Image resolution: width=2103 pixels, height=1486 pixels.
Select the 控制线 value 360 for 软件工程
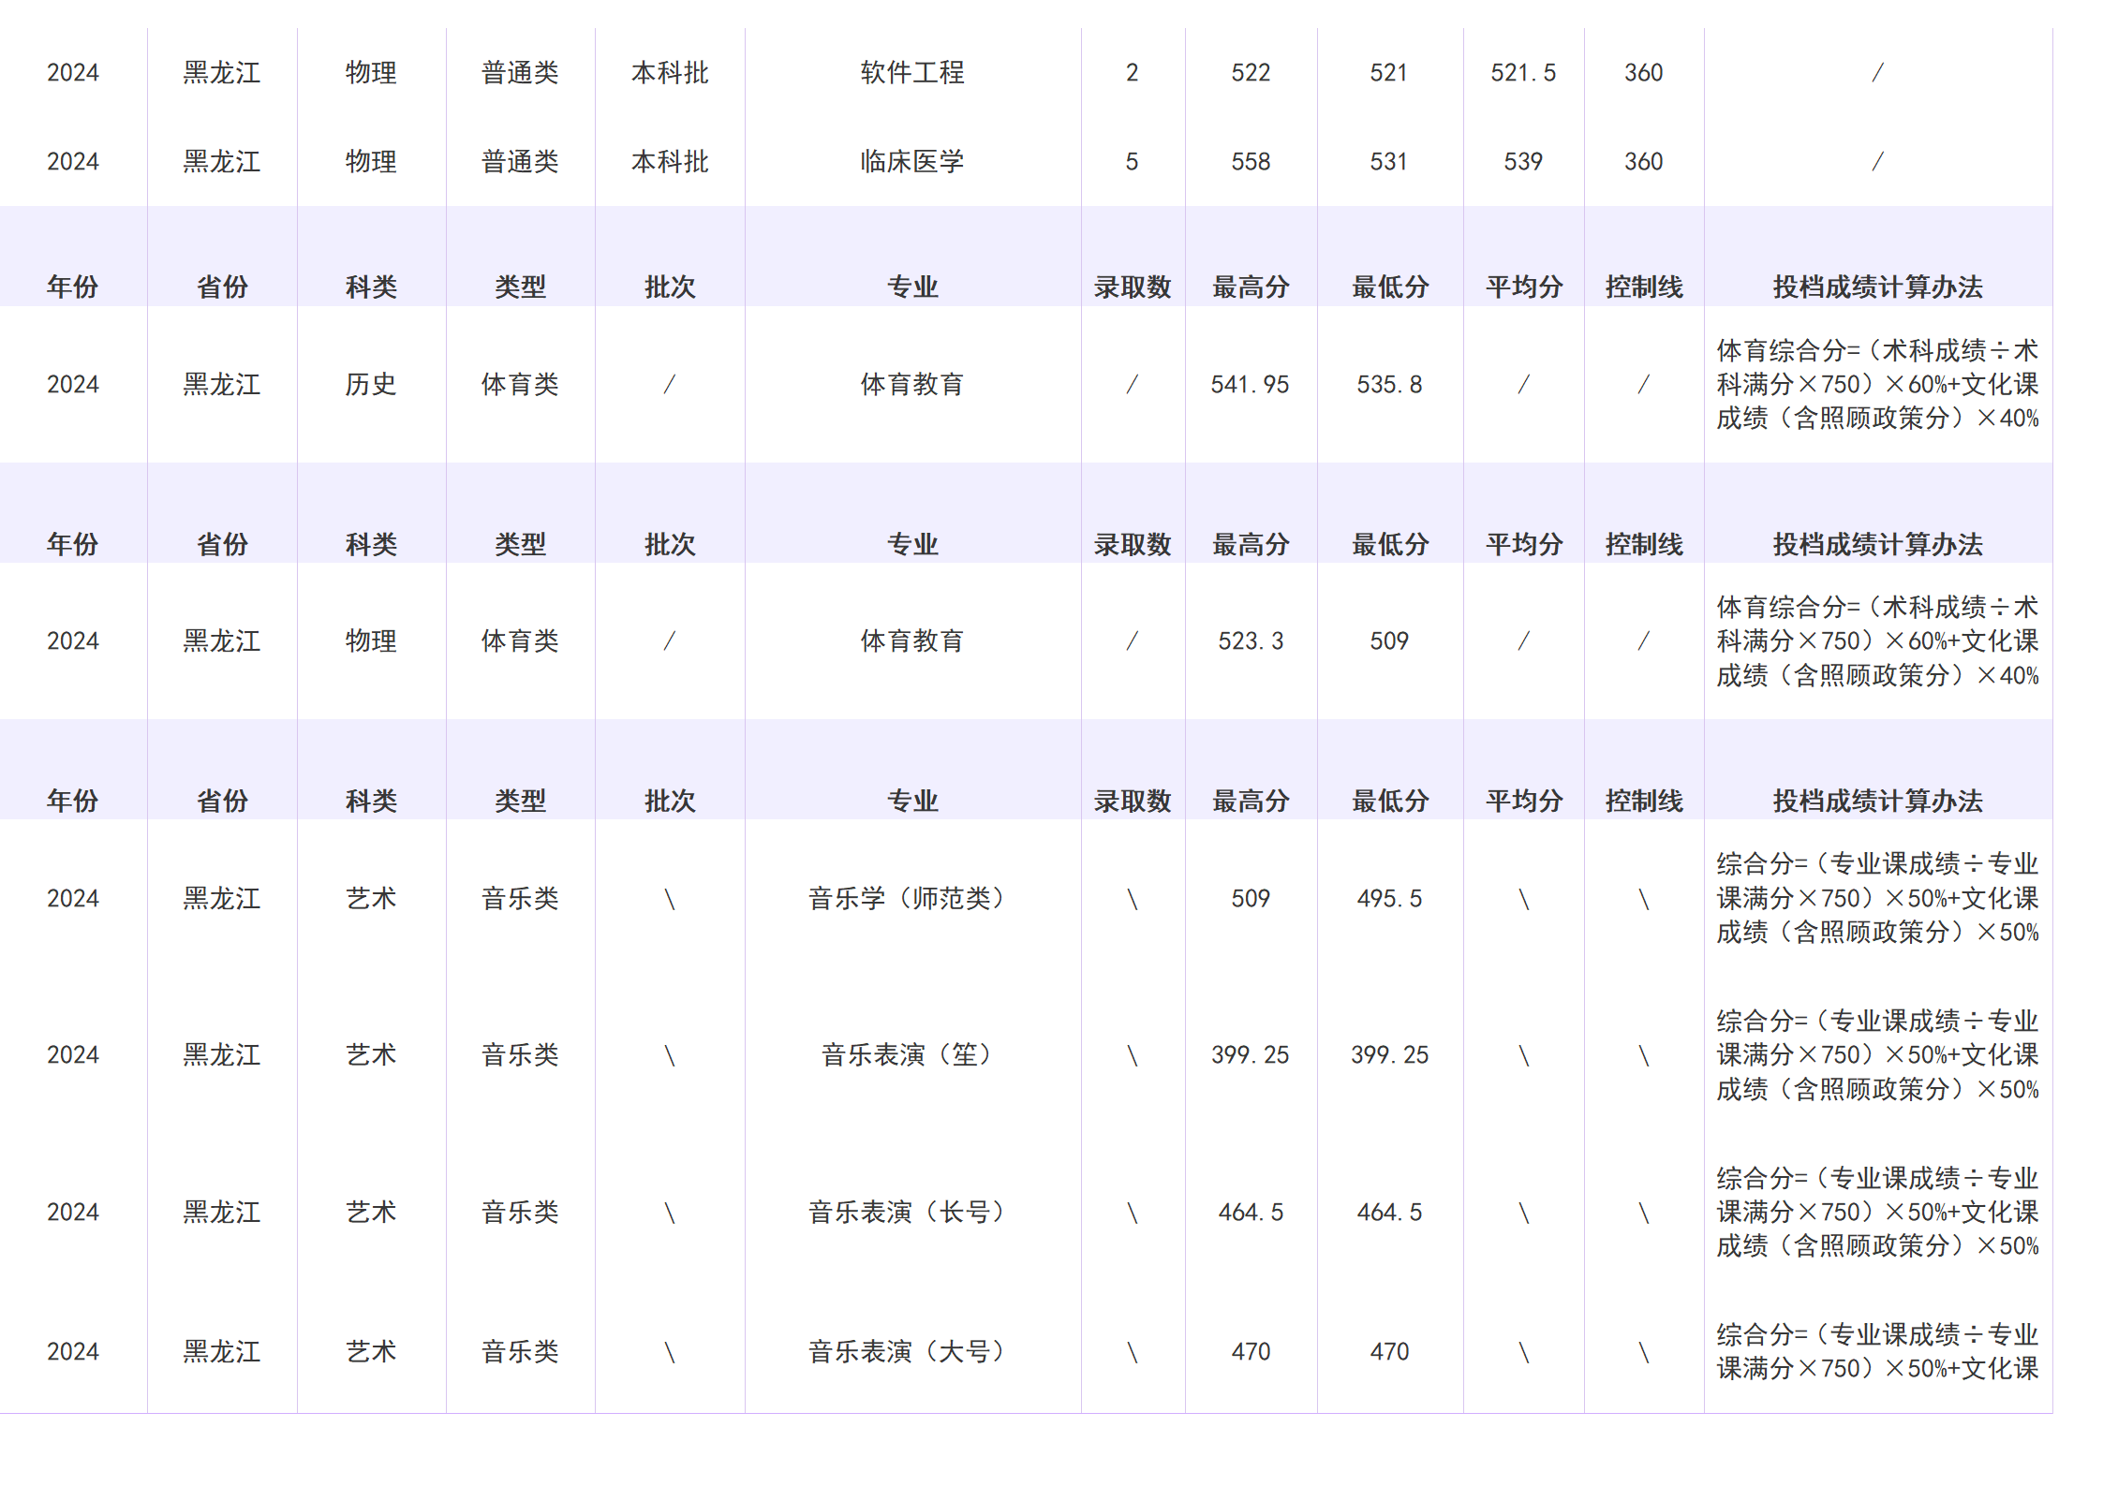click(x=1643, y=71)
